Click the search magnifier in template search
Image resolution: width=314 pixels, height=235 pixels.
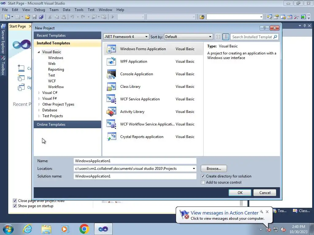tap(275, 37)
